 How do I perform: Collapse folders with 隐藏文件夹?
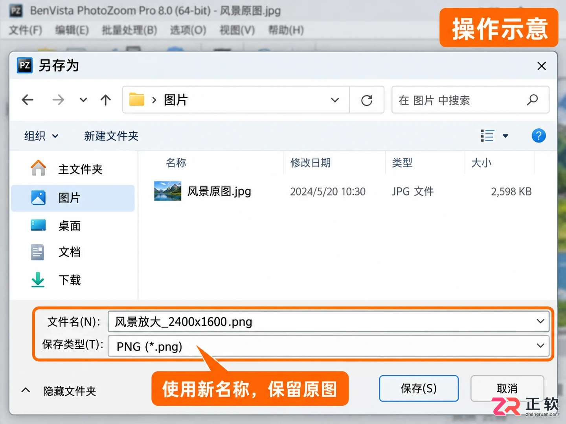click(59, 391)
